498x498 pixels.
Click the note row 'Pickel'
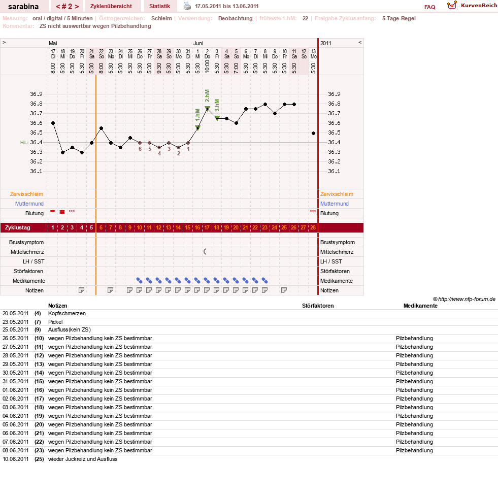[55, 322]
